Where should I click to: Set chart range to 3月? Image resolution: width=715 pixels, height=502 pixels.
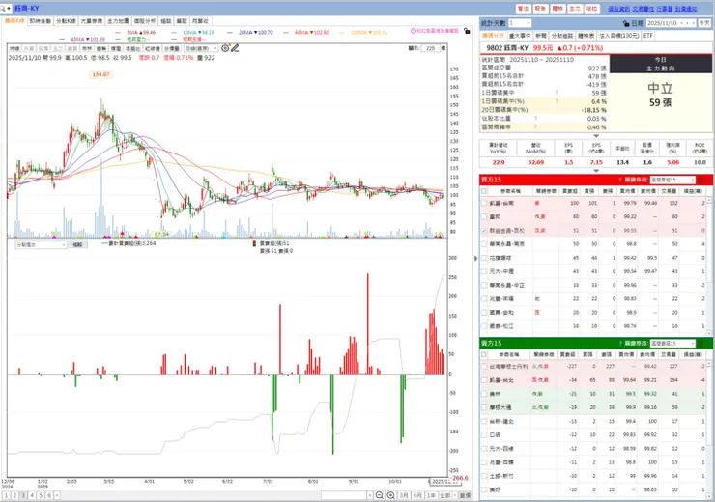[404, 495]
